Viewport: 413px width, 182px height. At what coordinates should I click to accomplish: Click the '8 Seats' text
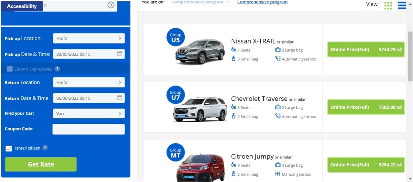(x=244, y=108)
